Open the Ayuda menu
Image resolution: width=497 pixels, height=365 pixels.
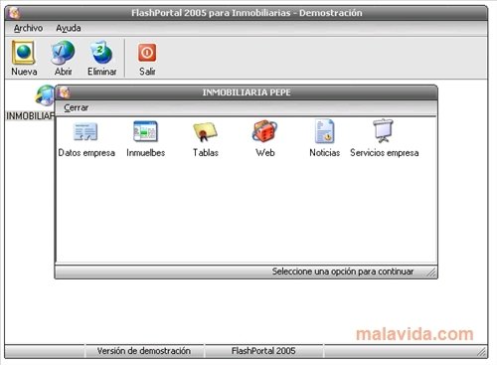coord(69,28)
